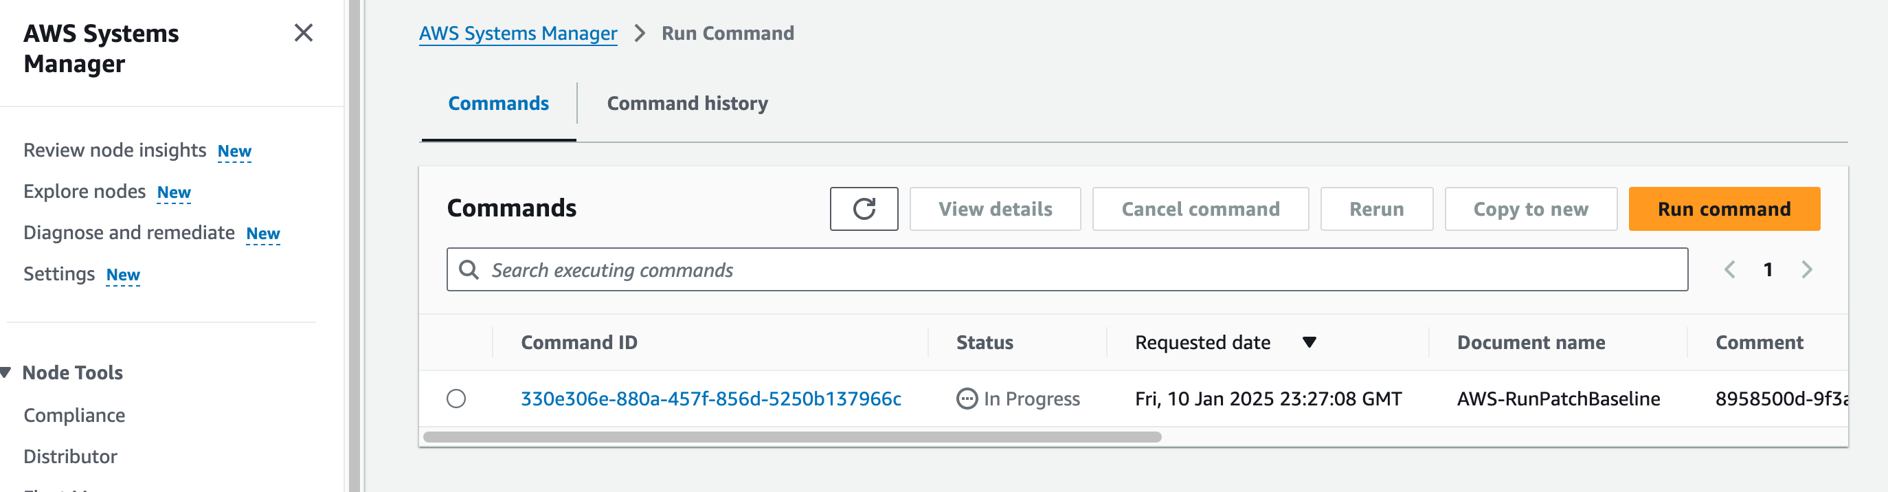Refresh the commands list
This screenshot has width=1888, height=492.
pos(864,208)
